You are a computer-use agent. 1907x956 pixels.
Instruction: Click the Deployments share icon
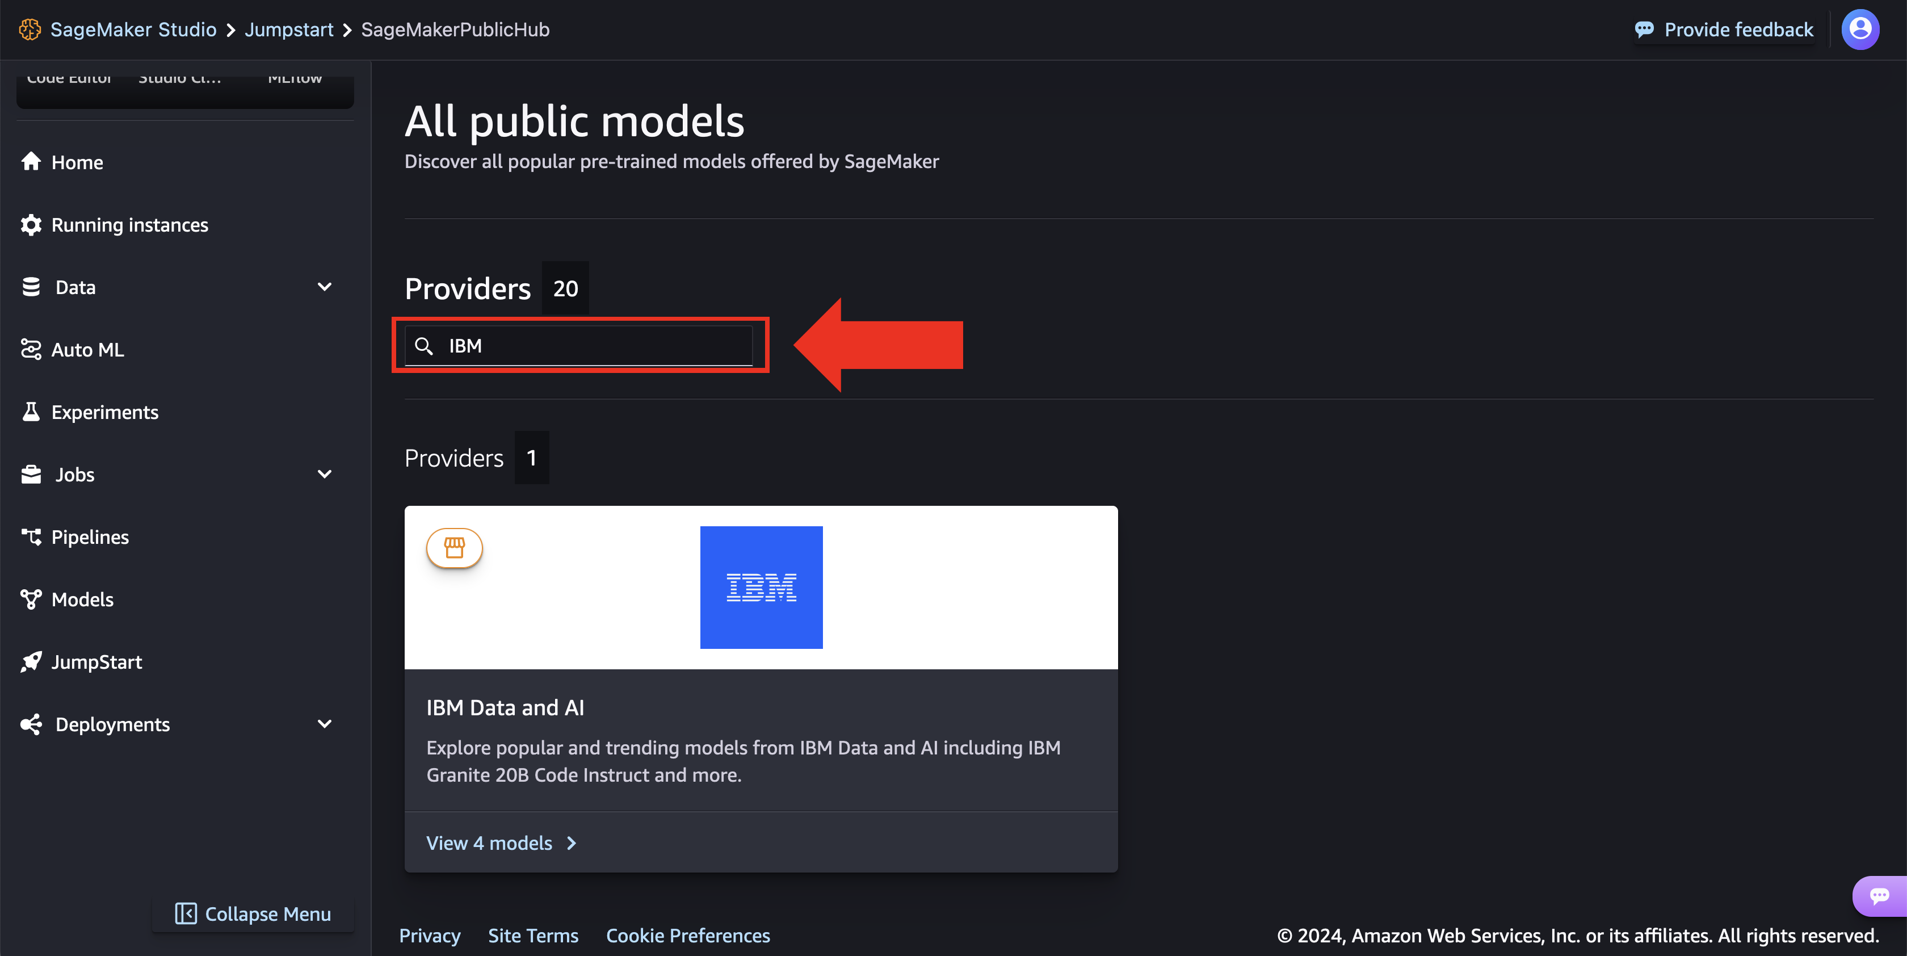(31, 723)
